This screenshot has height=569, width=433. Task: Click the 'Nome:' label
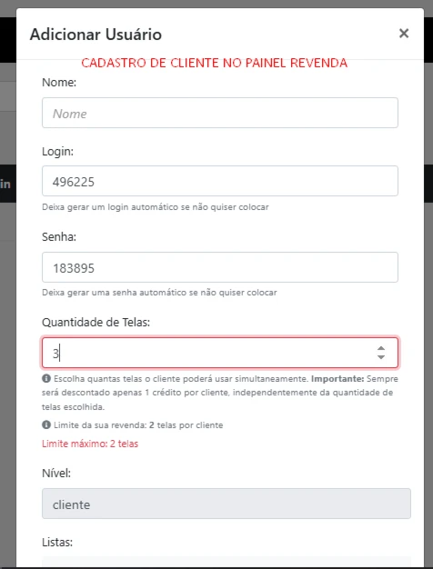(x=59, y=83)
